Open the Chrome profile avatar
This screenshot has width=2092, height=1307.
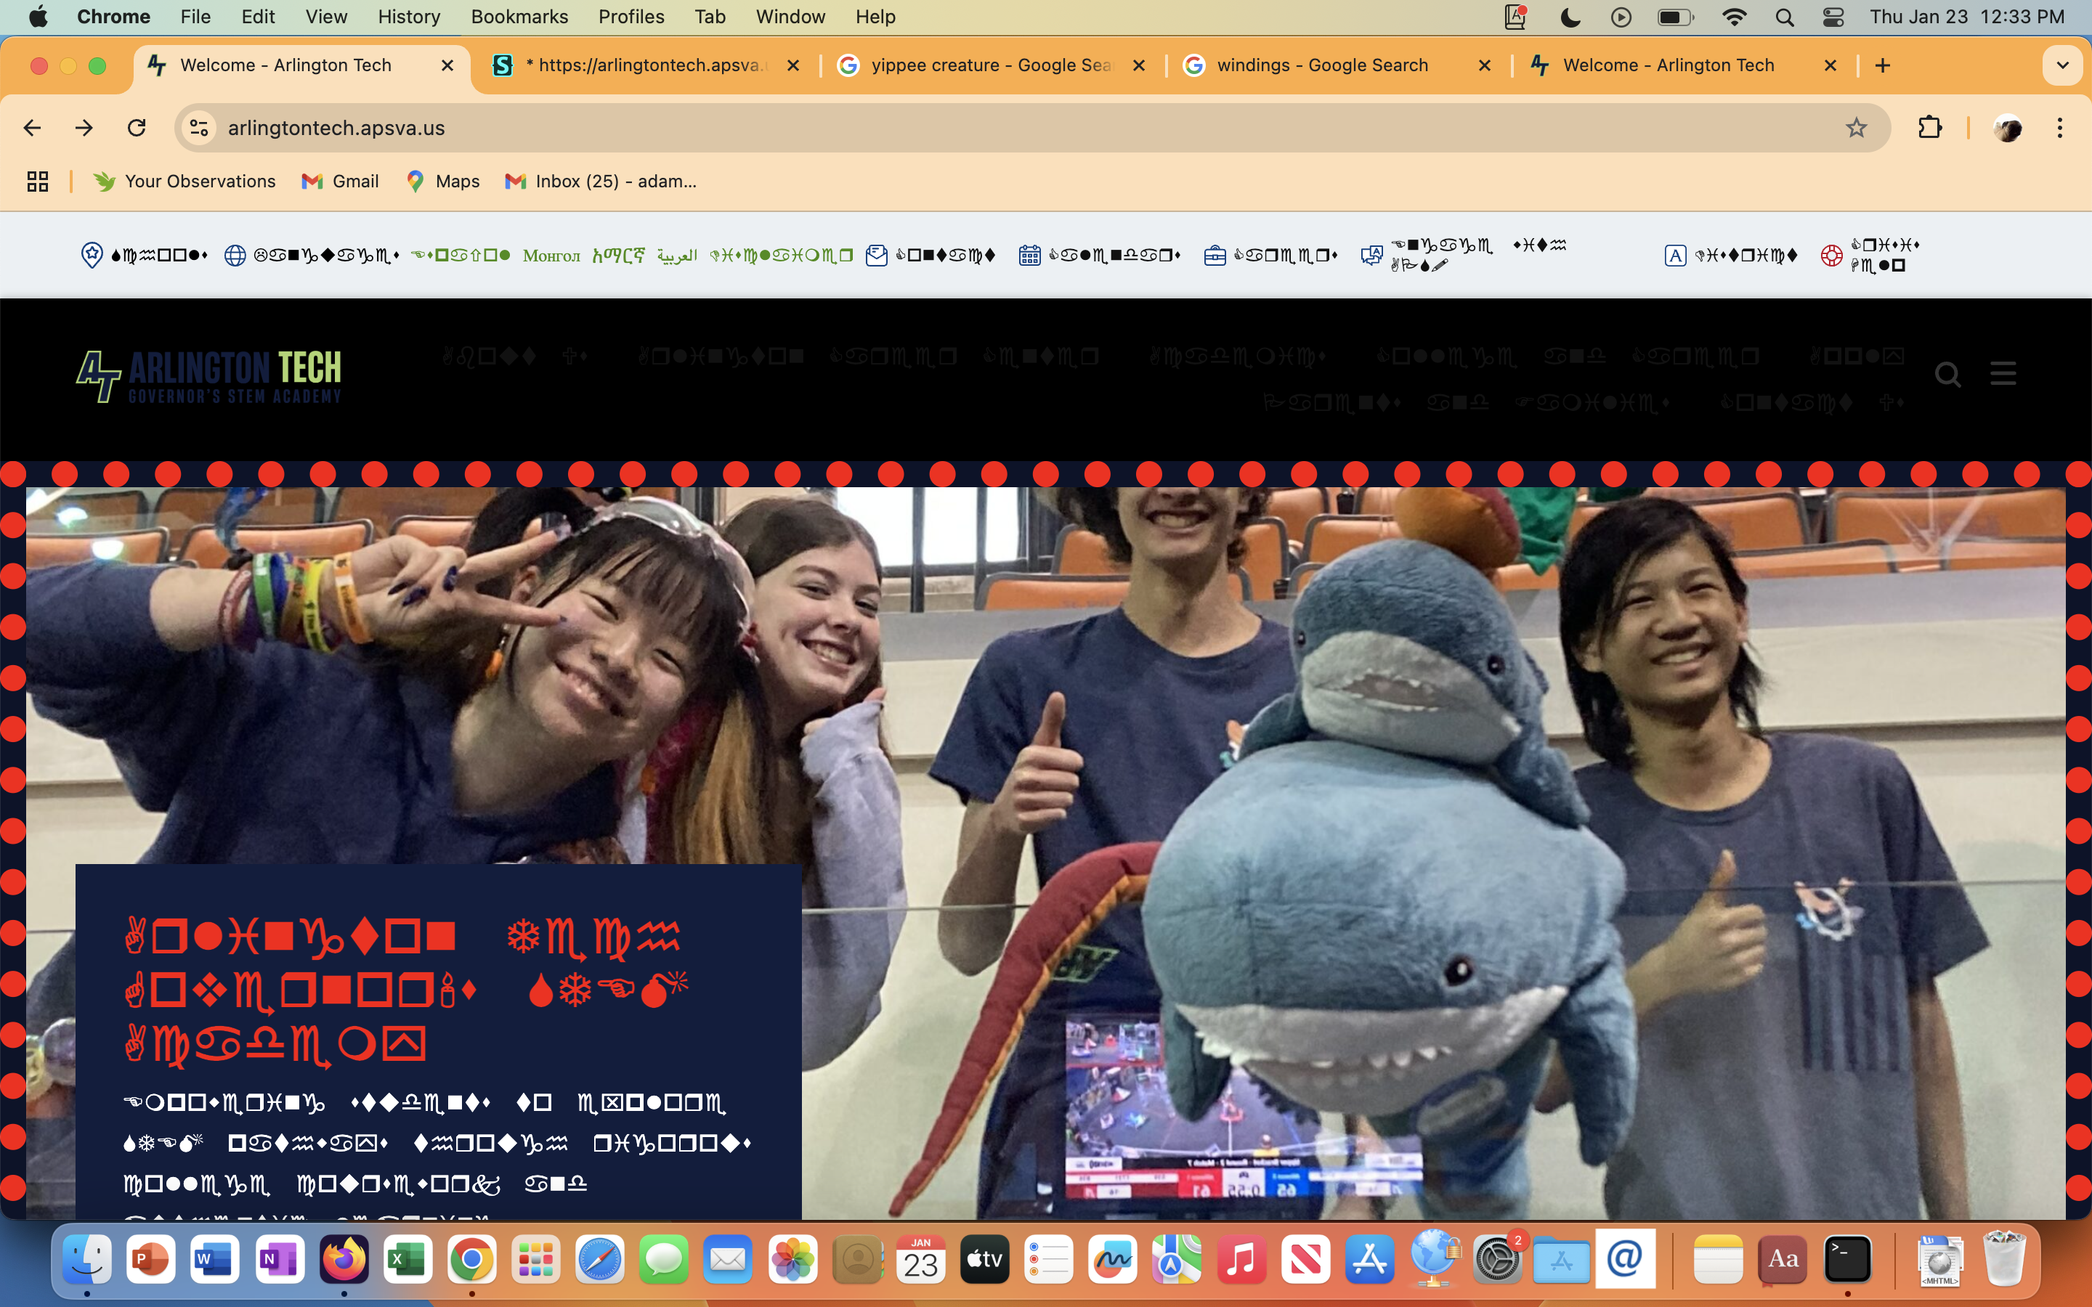[x=2007, y=128]
